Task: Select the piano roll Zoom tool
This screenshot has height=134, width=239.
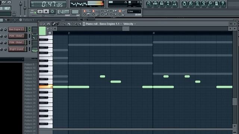Action: pos(76,24)
